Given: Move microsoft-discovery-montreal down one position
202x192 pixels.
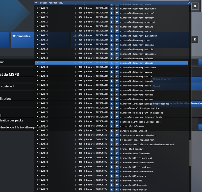Looking at the screenshot, I should (x=117, y=13).
